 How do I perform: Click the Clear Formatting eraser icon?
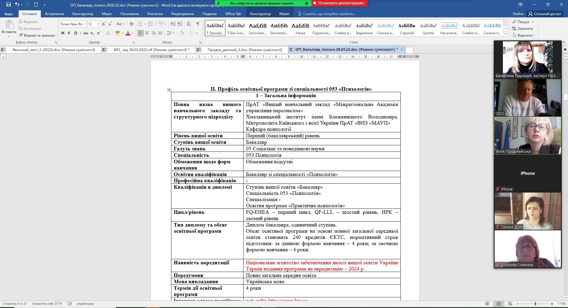point(132,24)
